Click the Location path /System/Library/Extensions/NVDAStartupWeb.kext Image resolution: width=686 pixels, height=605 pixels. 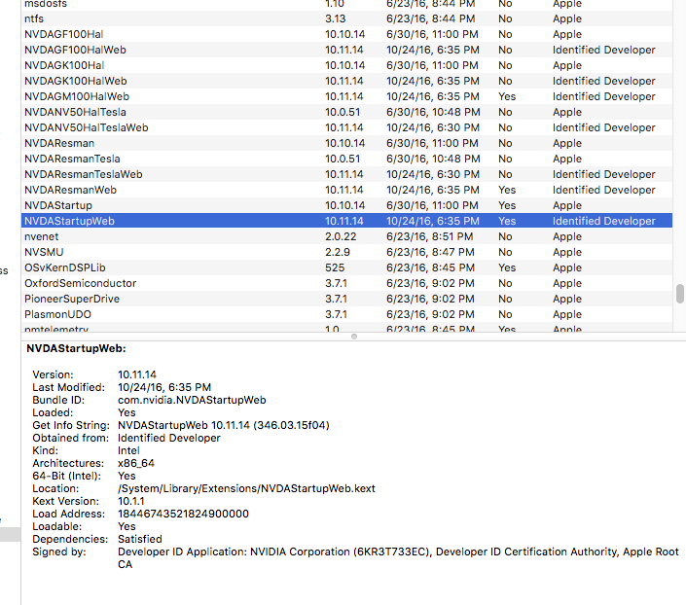pyautogui.click(x=246, y=488)
